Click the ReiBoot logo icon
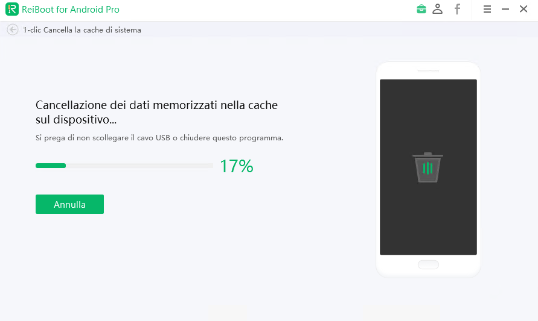This screenshot has width=538, height=321. 12,10
